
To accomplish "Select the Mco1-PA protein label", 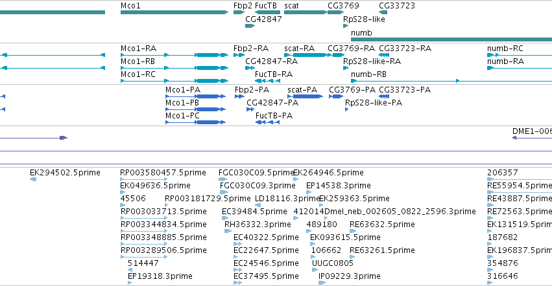I will tap(183, 89).
